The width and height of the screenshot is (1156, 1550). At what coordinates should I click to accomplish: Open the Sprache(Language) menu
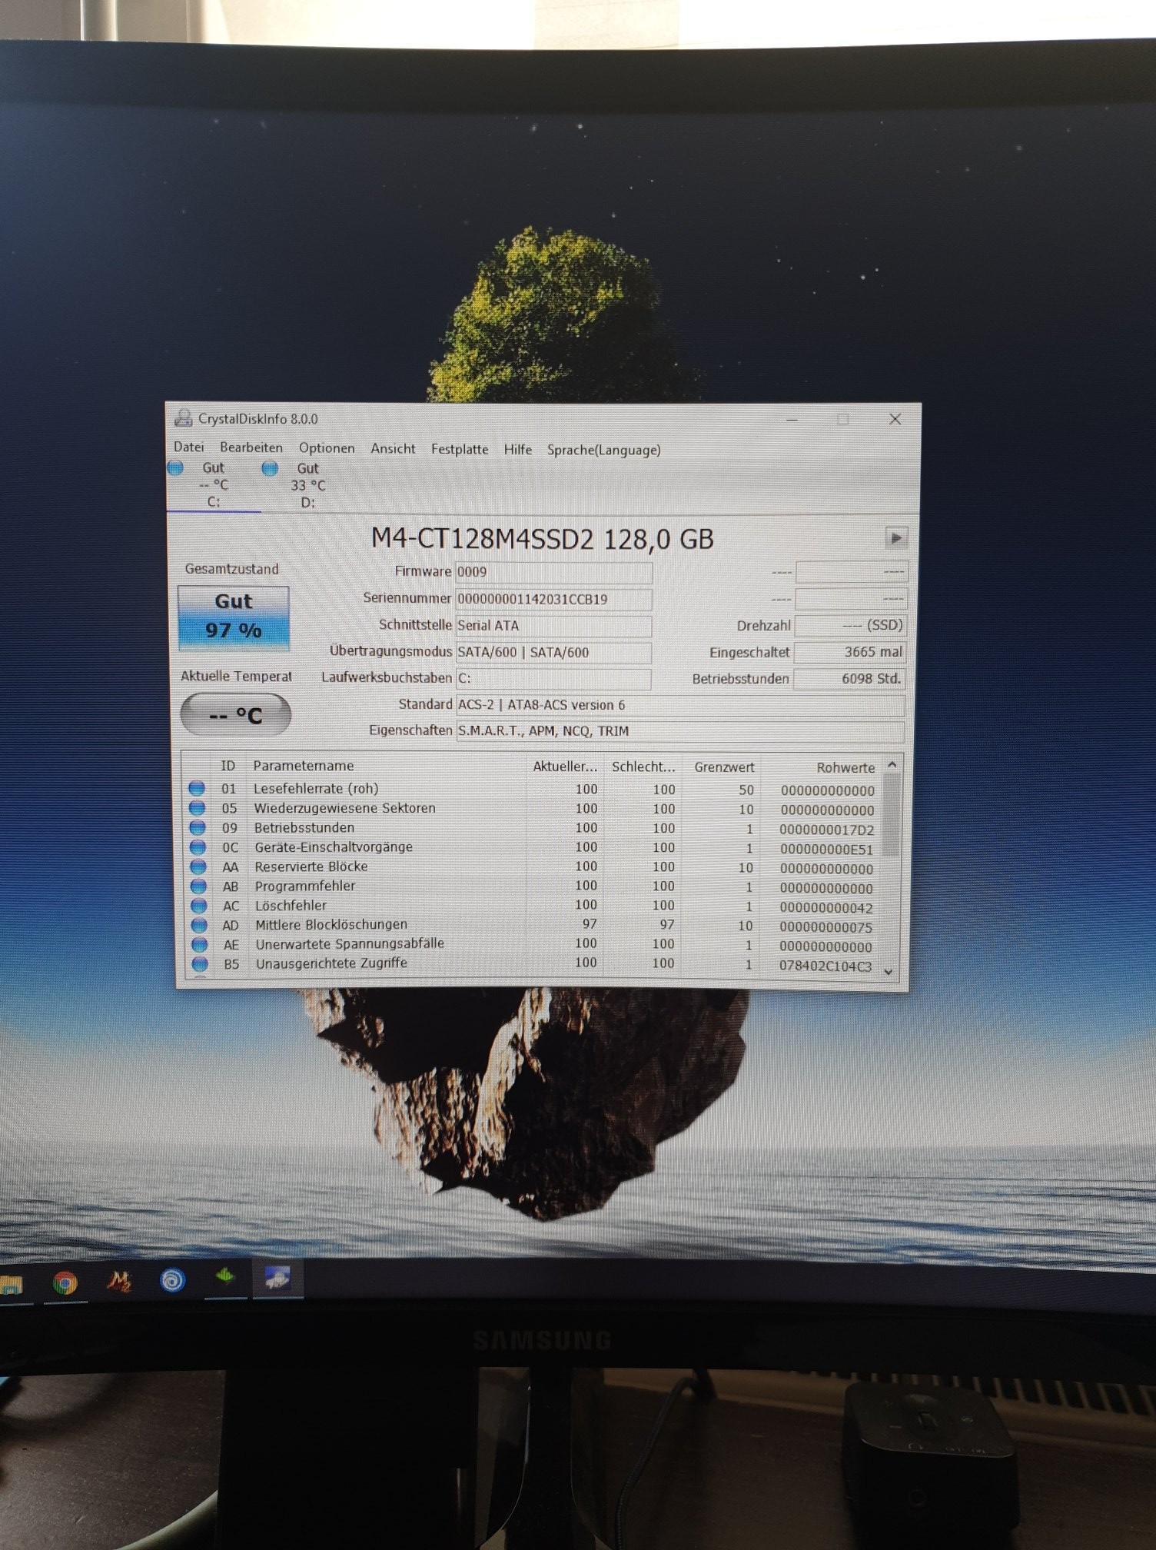click(x=603, y=450)
